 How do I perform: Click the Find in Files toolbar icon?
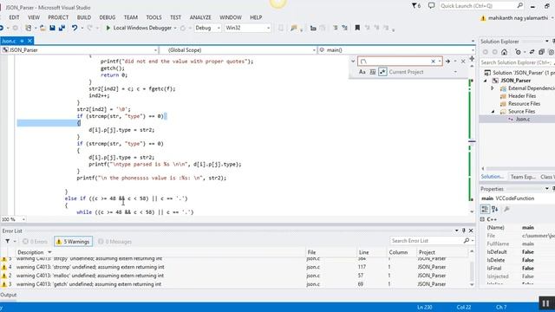293,28
